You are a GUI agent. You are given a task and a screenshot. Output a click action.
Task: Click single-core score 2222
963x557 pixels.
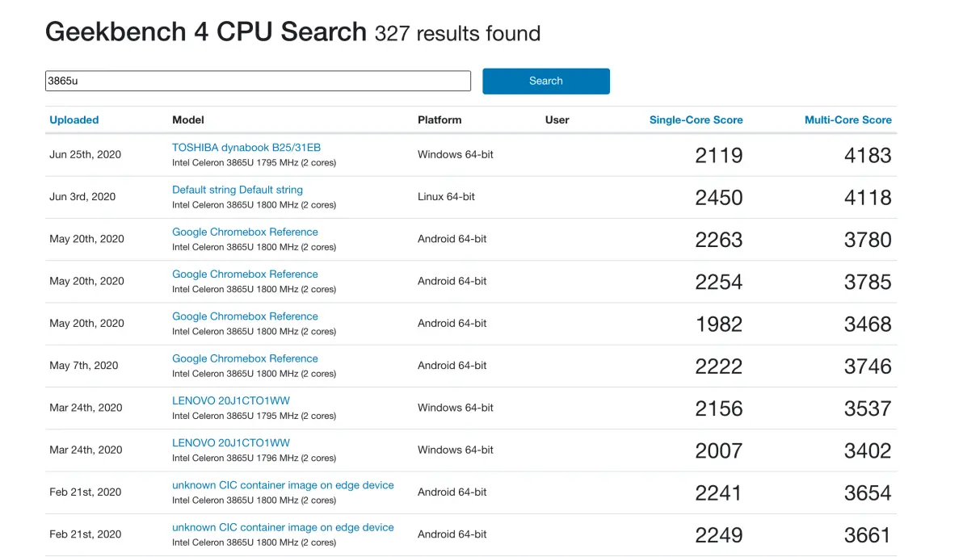718,366
